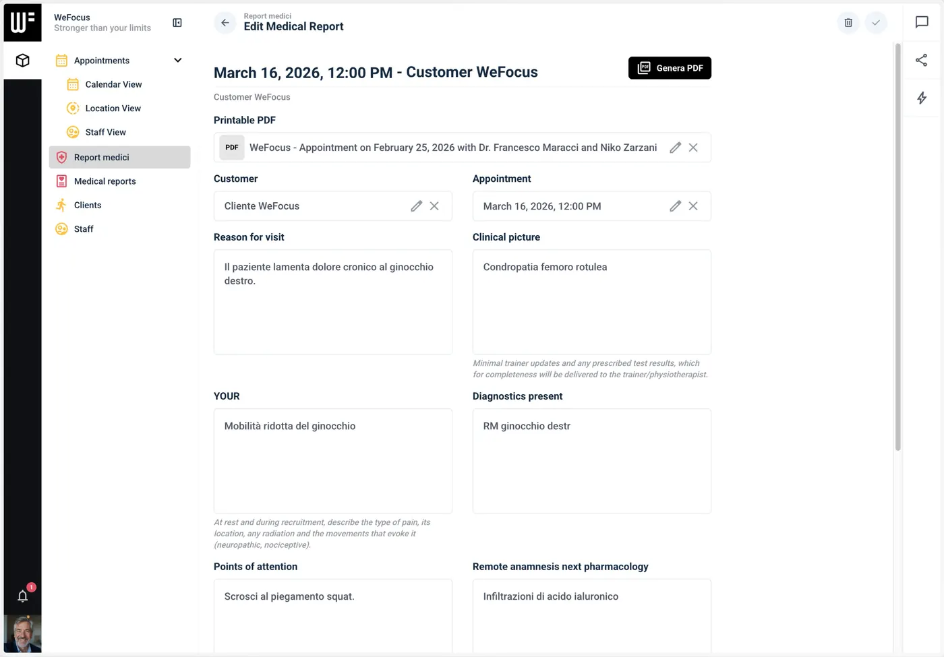This screenshot has width=944, height=657.
Task: Click the Customer field Cliente WeFocus
Action: coord(333,206)
